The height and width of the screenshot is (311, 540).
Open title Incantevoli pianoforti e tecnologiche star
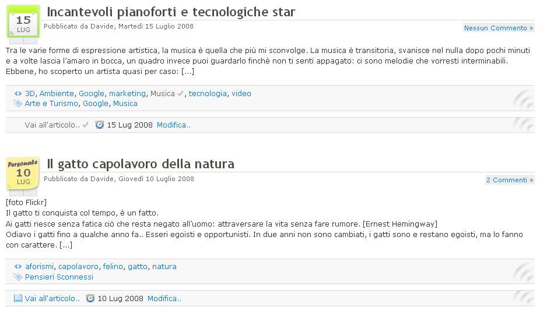point(171,12)
